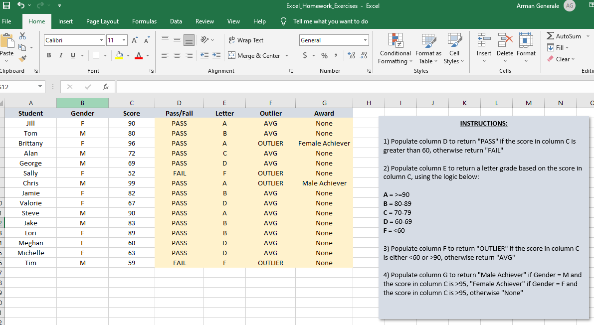This screenshot has height=325, width=594.
Task: Open Cell Styles gallery
Action: click(x=454, y=49)
